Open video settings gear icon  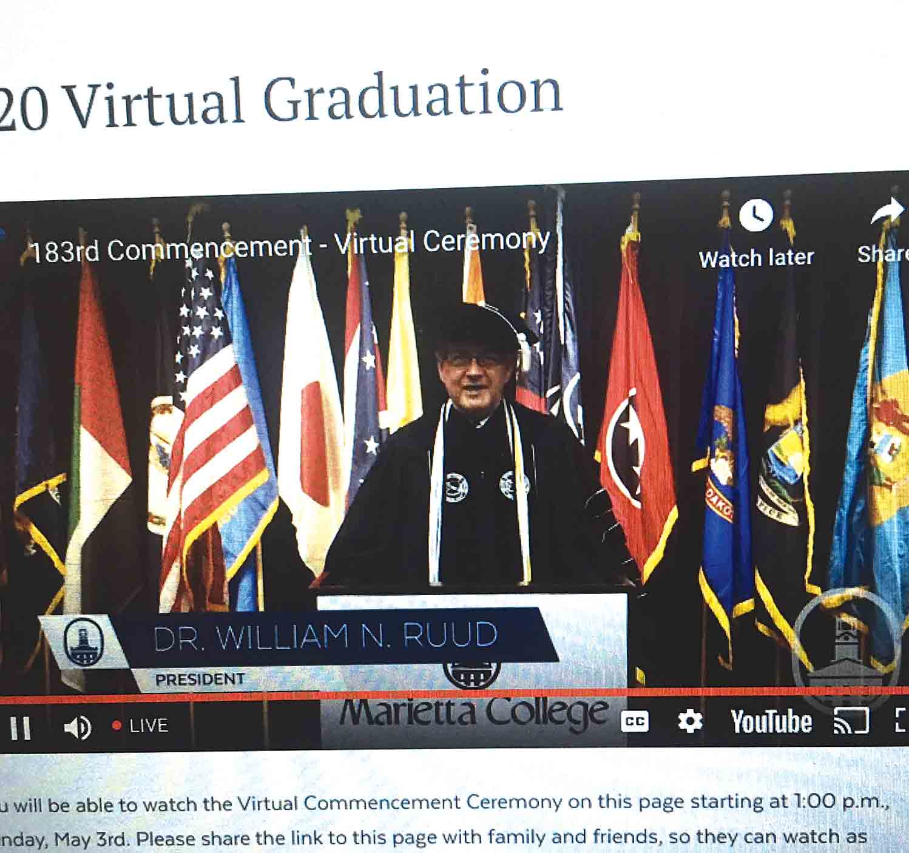[x=690, y=721]
